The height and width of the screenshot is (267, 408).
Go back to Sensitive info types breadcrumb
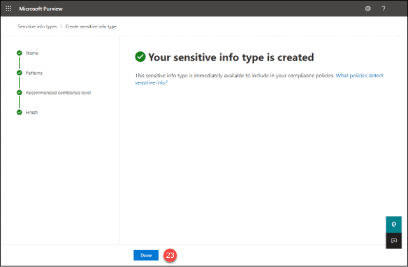click(37, 27)
